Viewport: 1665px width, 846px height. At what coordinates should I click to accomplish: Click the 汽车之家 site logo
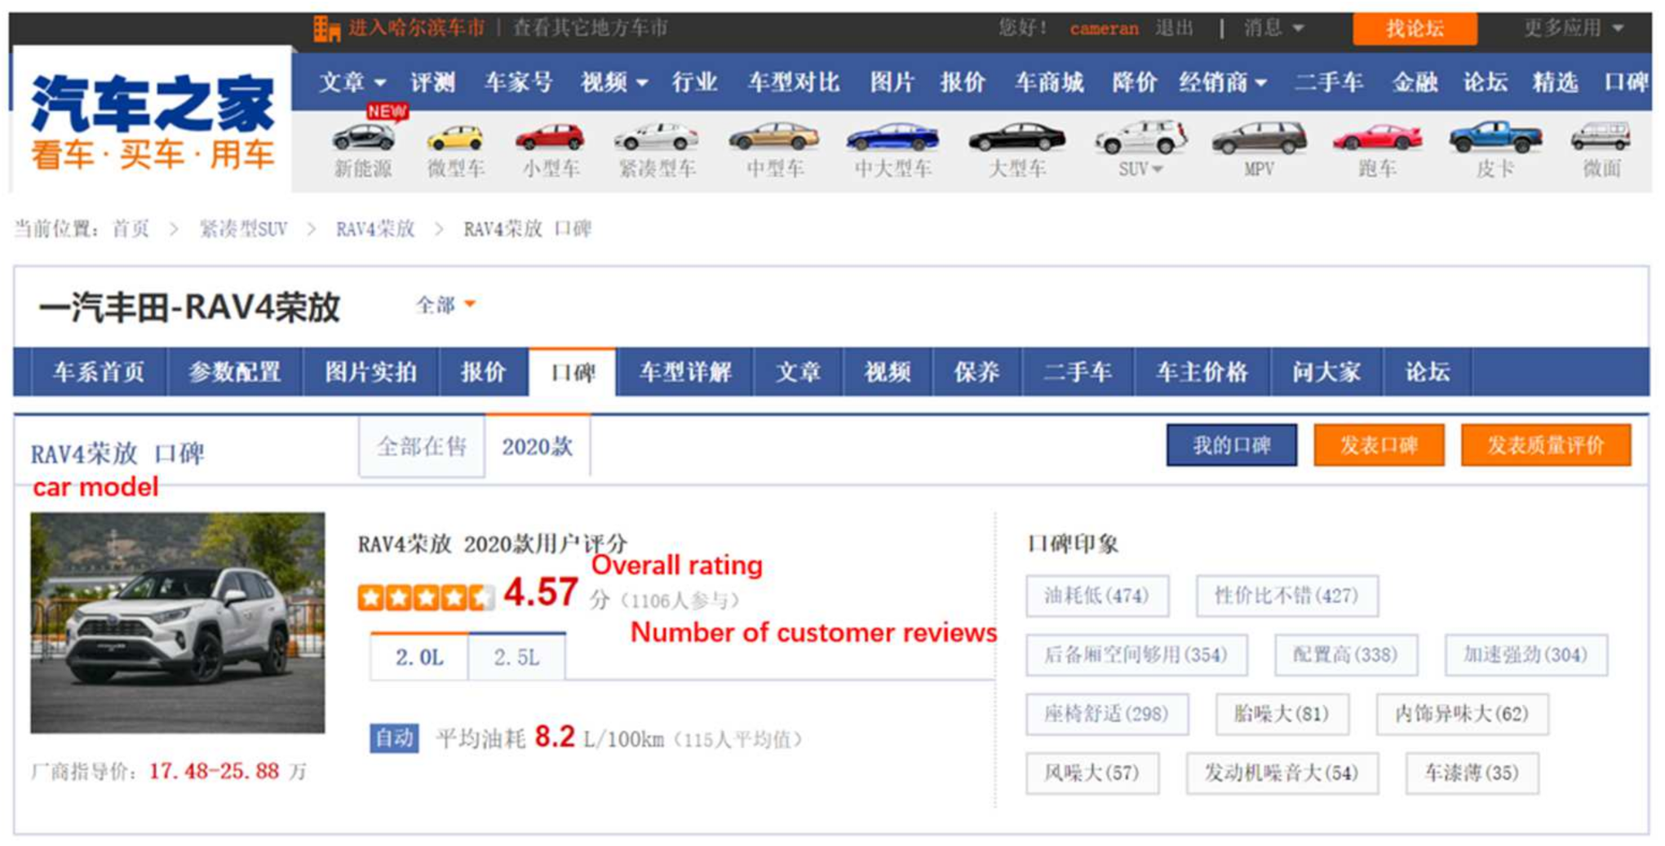[153, 121]
